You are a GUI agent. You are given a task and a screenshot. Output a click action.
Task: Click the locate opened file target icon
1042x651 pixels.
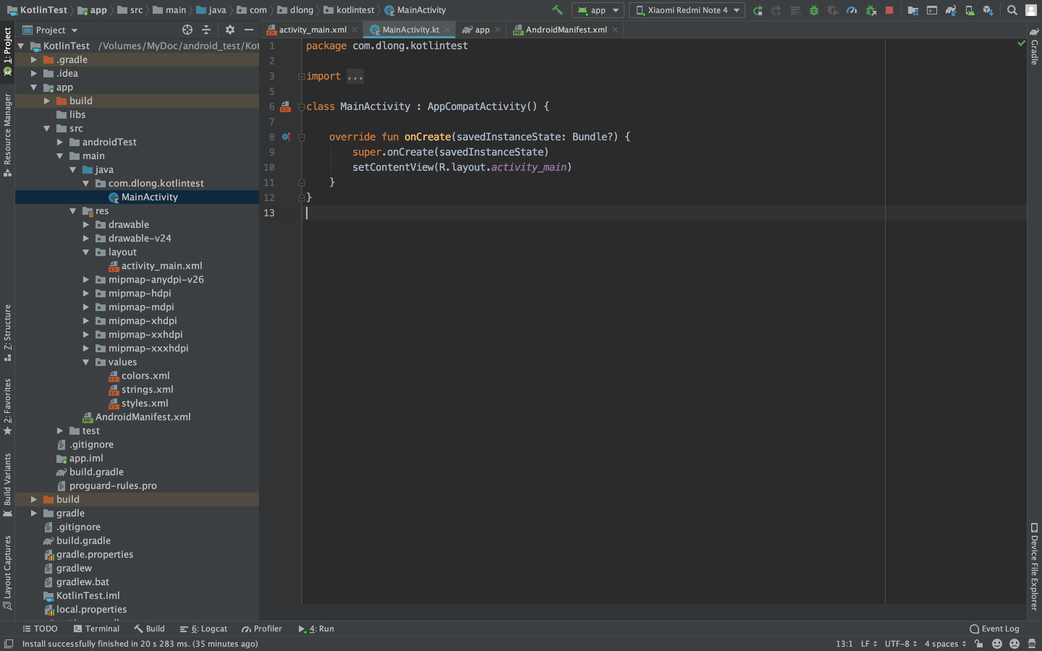click(187, 30)
